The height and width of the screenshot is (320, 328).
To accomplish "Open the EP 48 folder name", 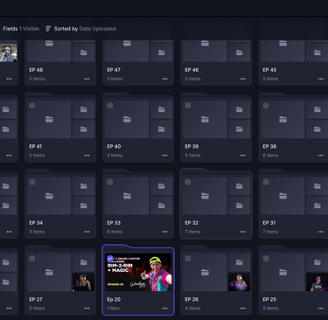I will coord(36,70).
